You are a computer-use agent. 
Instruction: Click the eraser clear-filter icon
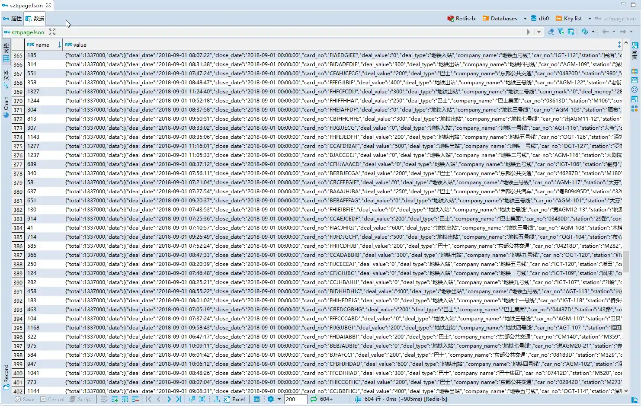pos(551,32)
